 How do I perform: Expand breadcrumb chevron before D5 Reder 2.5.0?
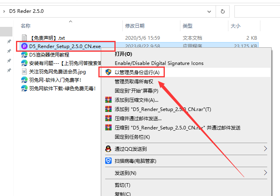click(x=4, y=12)
